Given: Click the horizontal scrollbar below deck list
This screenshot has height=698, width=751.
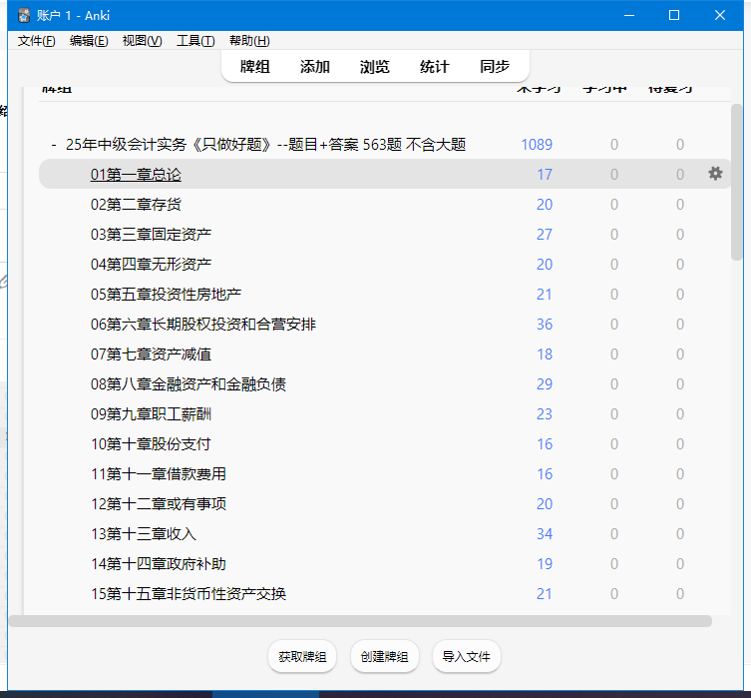Looking at the screenshot, I should click(360, 621).
